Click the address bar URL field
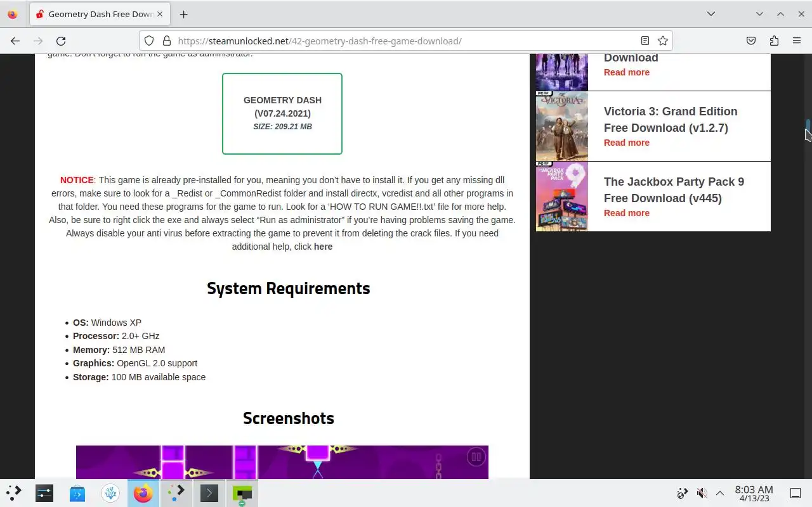 click(406, 41)
